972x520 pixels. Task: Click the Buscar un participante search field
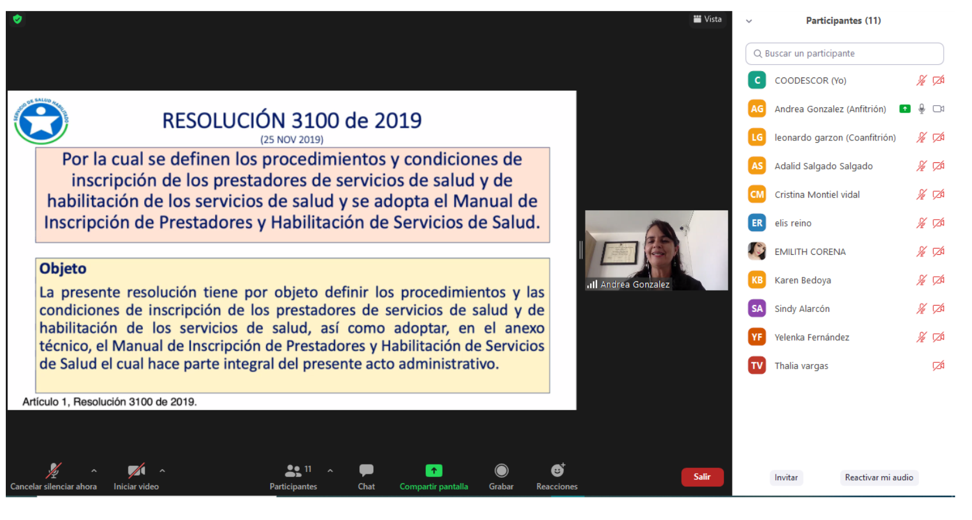pyautogui.click(x=844, y=54)
